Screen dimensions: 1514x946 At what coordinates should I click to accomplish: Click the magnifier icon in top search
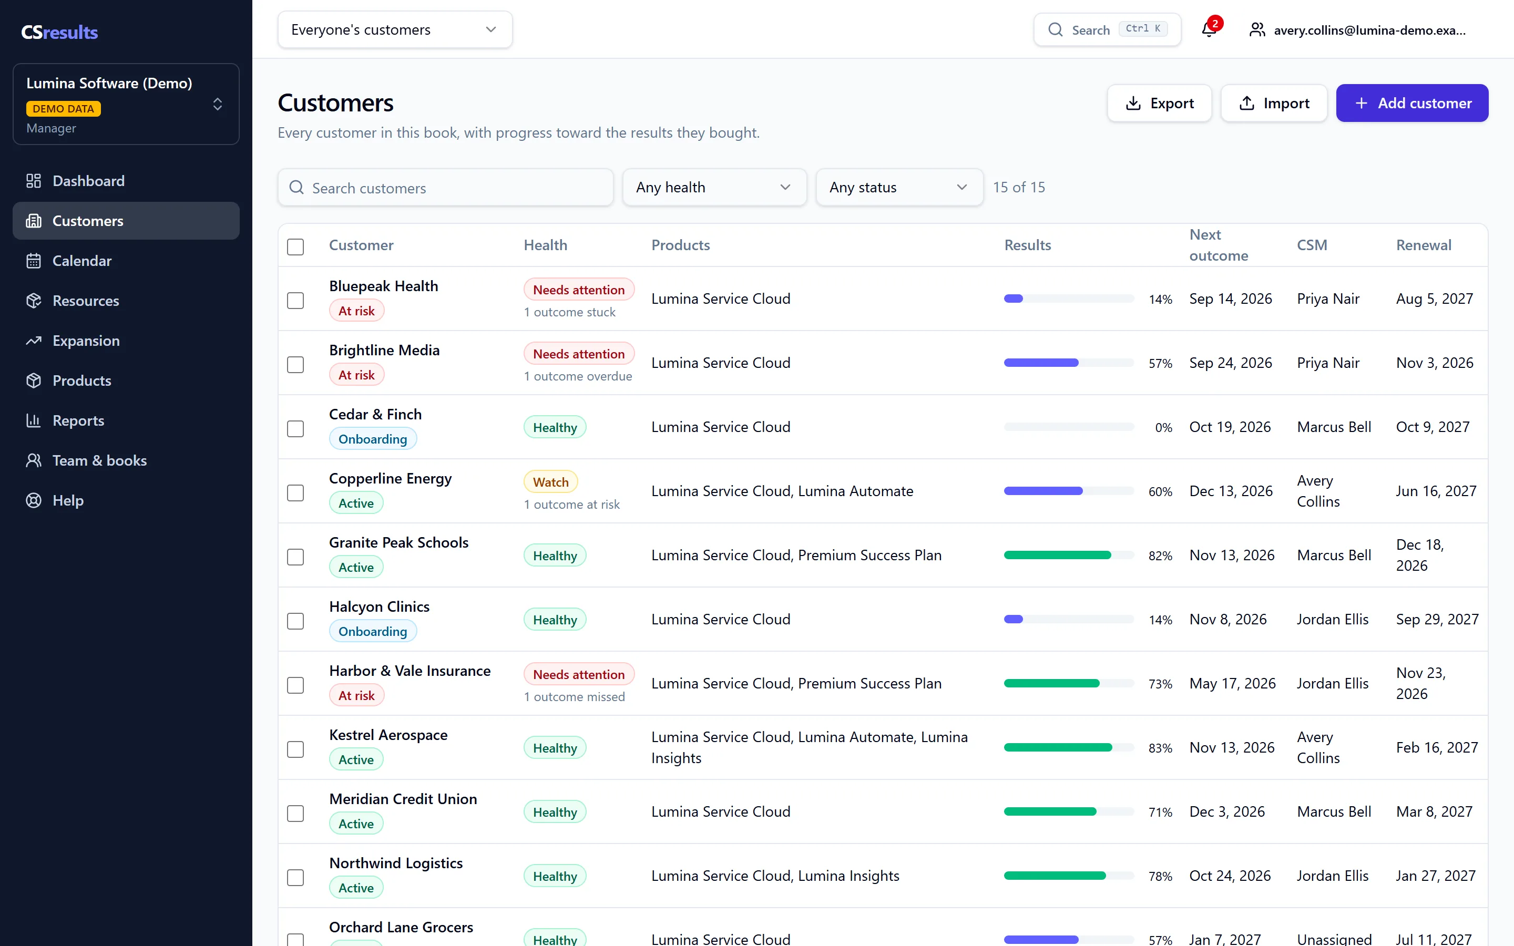1055,29
